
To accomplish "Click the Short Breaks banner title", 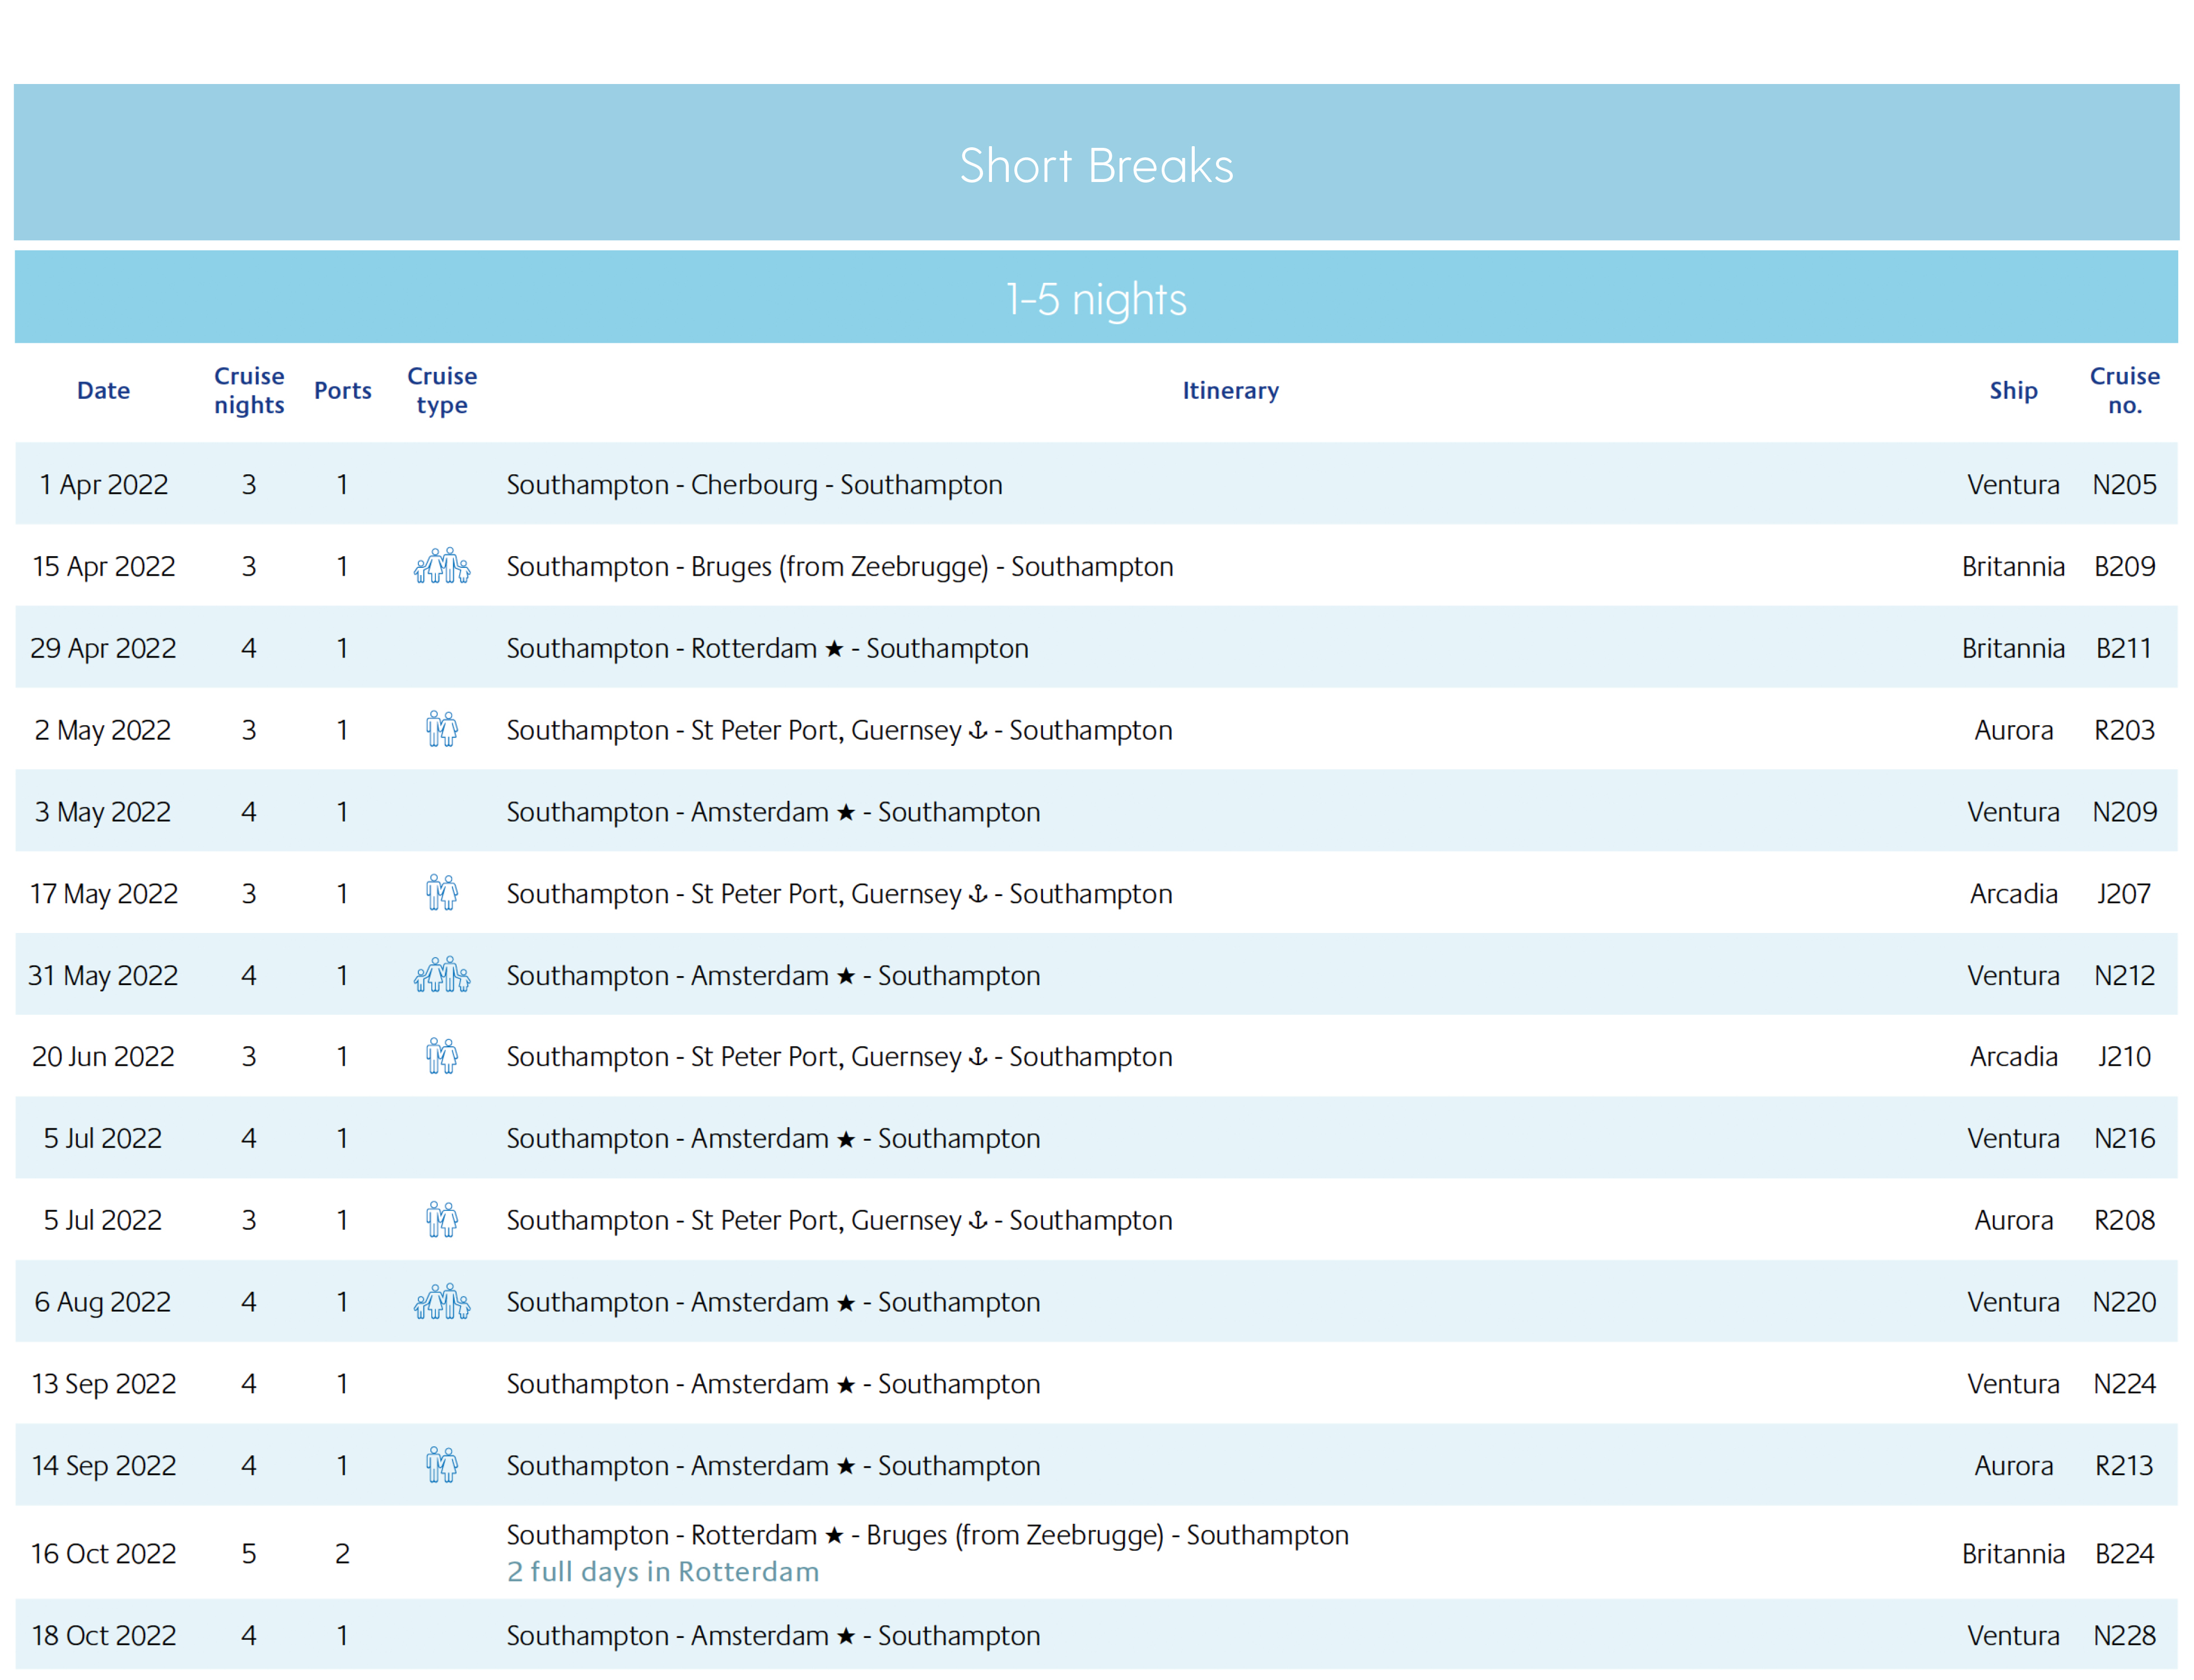I will pyautogui.click(x=1096, y=165).
